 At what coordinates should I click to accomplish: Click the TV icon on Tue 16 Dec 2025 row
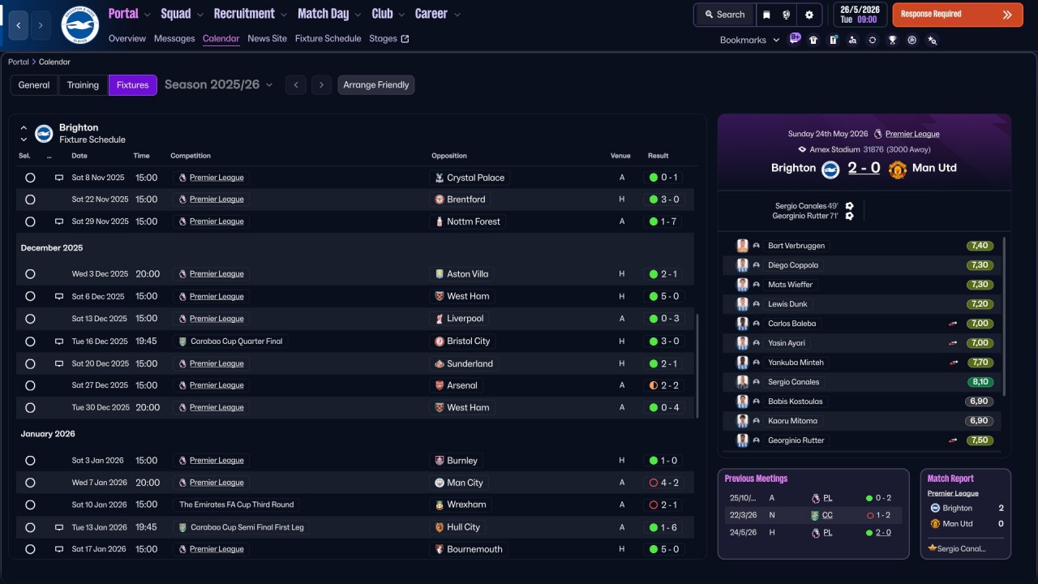click(x=59, y=341)
